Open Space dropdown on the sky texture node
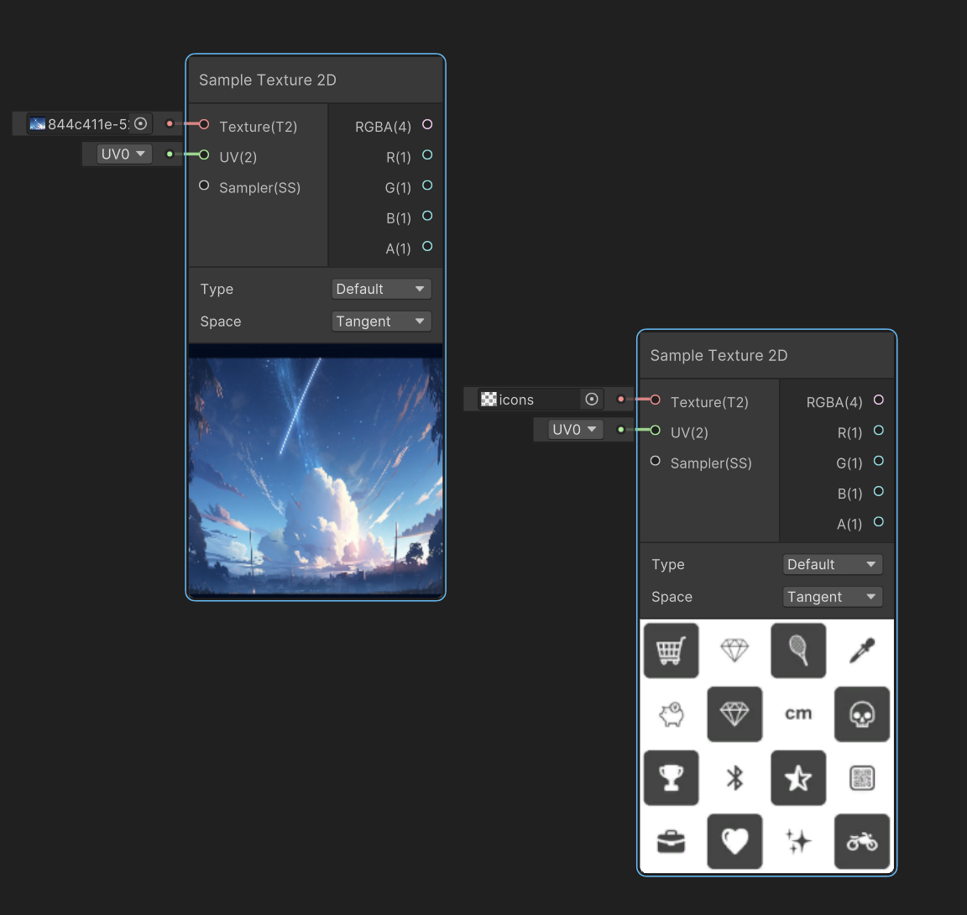Image resolution: width=967 pixels, height=915 pixels. (381, 322)
